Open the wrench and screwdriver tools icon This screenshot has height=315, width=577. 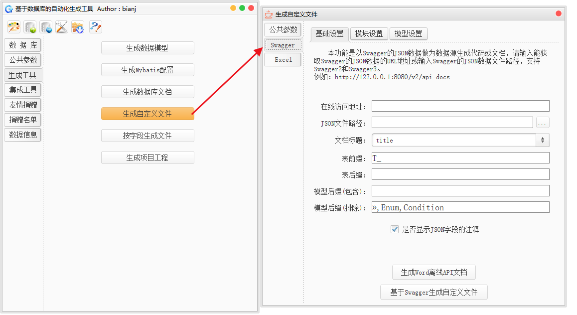(x=62, y=27)
